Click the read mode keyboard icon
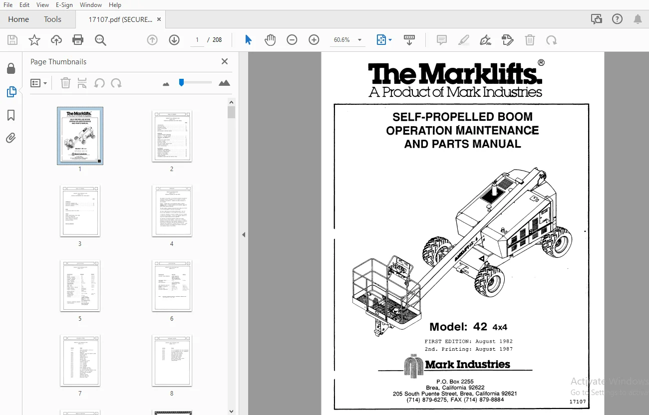 click(x=409, y=40)
